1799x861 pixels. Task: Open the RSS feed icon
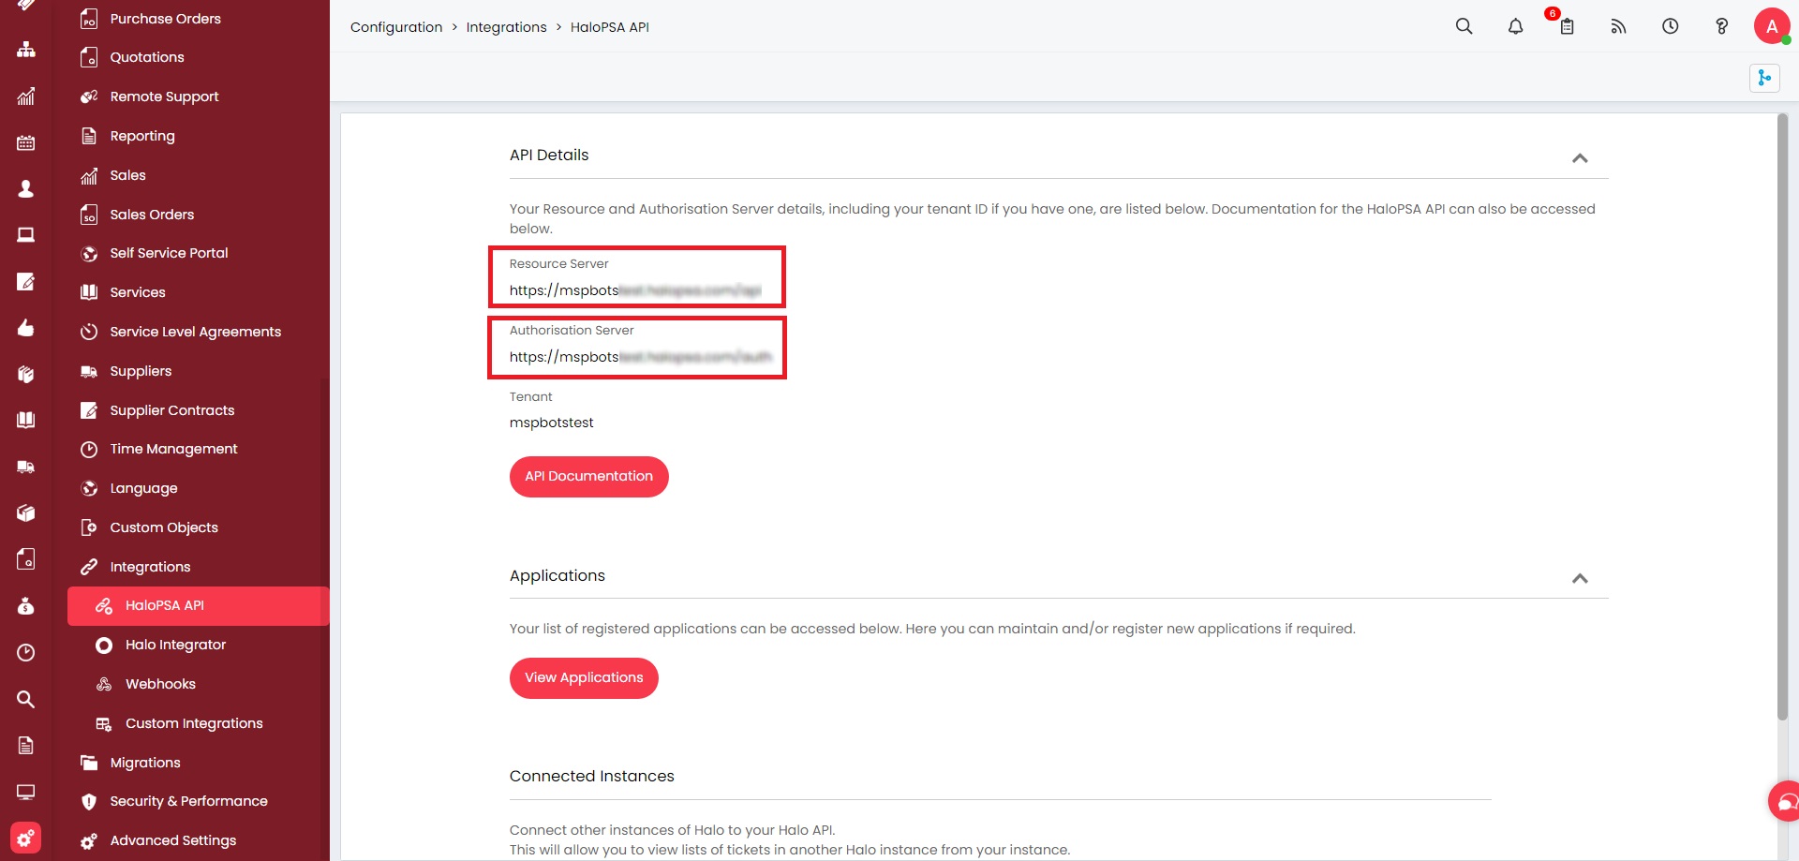pos(1618,26)
